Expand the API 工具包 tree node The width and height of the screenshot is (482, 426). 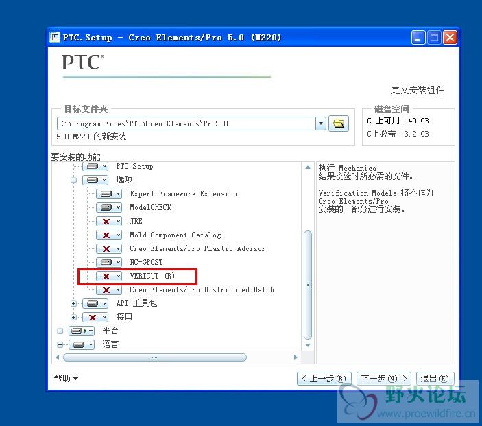(74, 304)
